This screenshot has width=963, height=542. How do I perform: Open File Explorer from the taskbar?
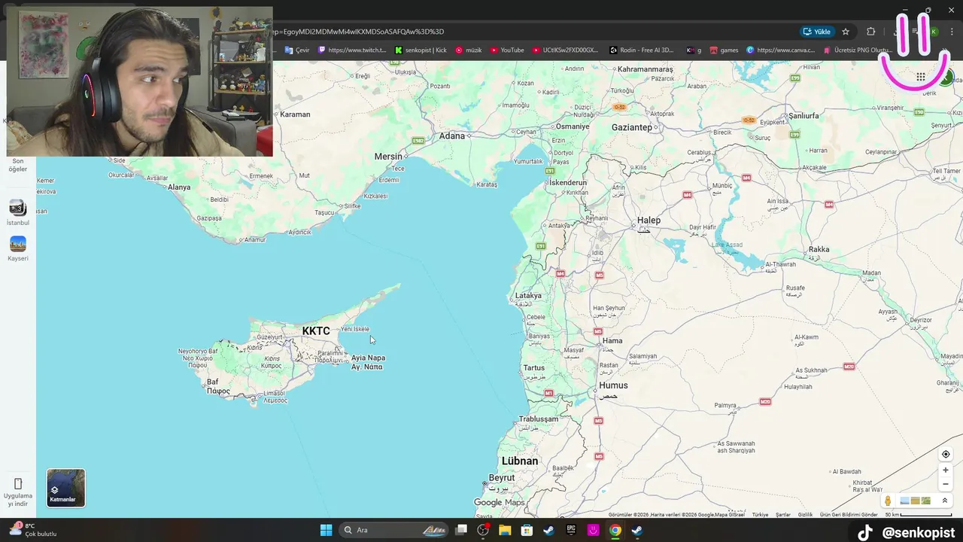coord(505,530)
